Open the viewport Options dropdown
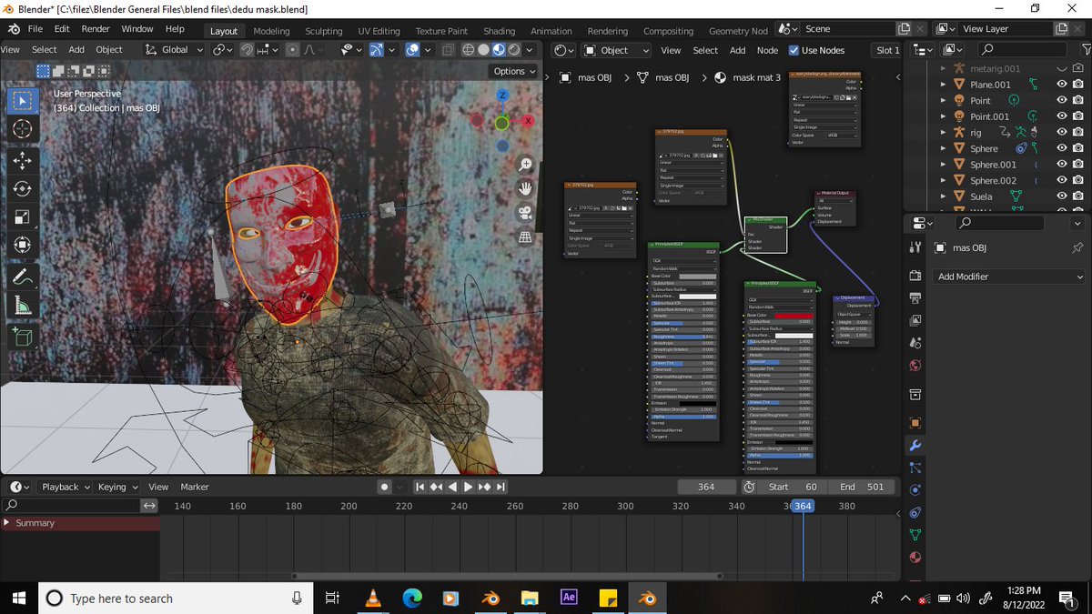The width and height of the screenshot is (1092, 614). pyautogui.click(x=514, y=71)
